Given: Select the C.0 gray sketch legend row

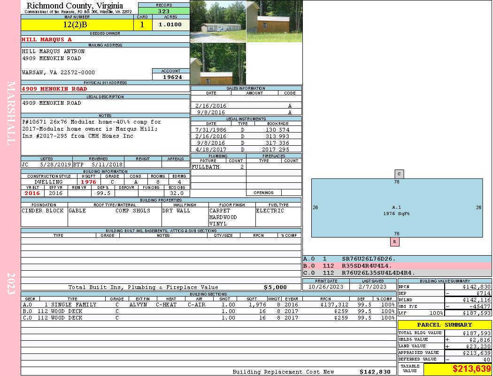Looking at the screenshot, I should [397, 273].
